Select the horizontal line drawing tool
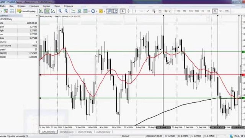 point(142,11)
